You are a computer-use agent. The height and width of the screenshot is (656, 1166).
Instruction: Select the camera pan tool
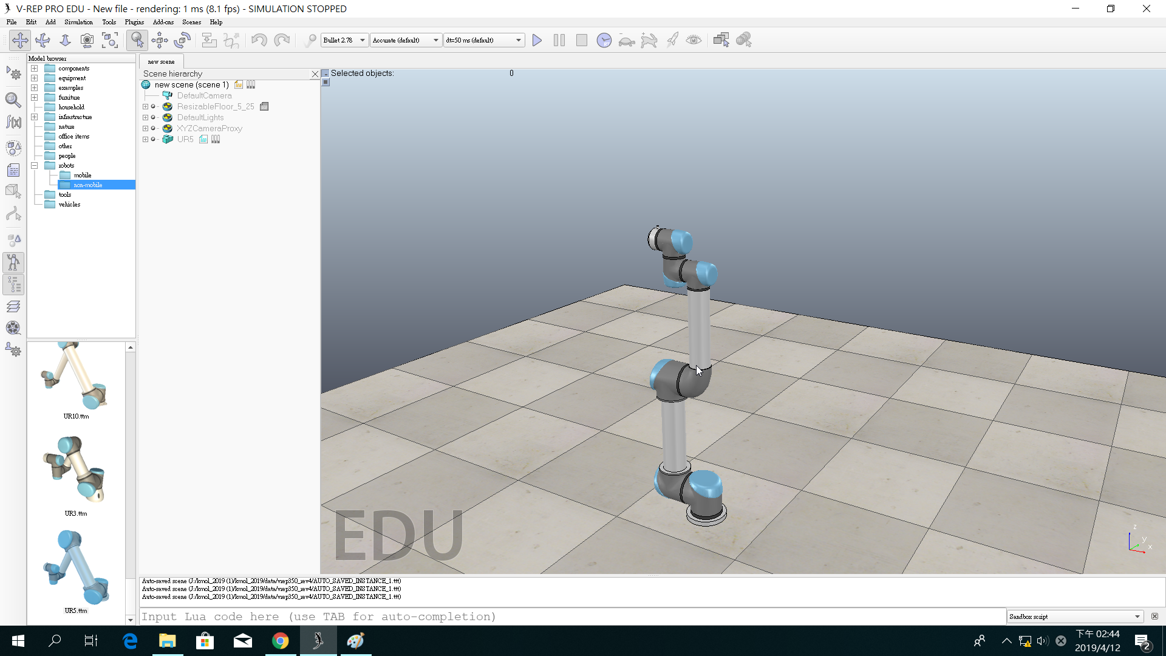coord(20,40)
